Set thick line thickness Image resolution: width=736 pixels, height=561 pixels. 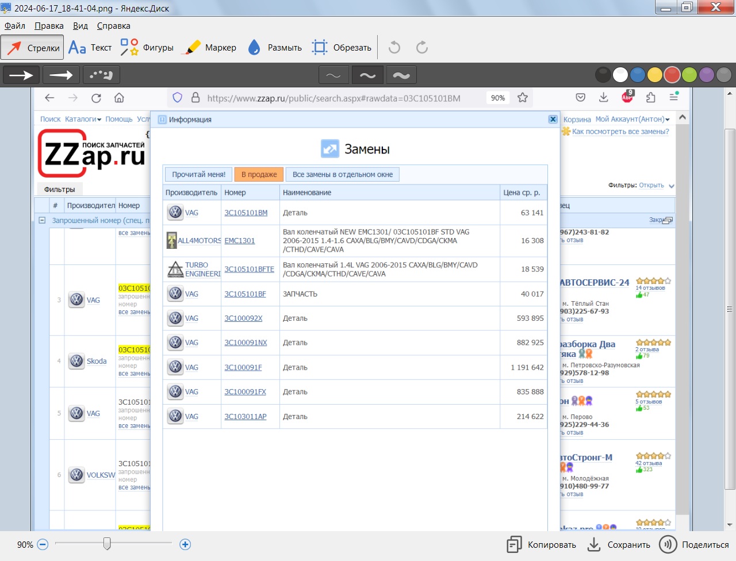point(401,75)
